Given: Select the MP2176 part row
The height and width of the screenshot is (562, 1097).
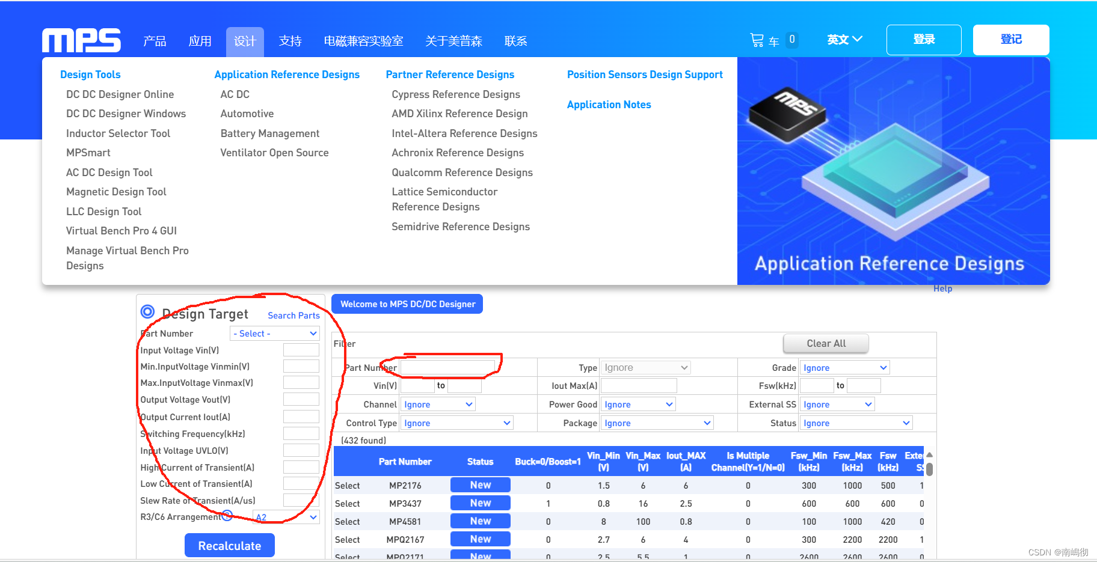Looking at the screenshot, I should (x=347, y=486).
